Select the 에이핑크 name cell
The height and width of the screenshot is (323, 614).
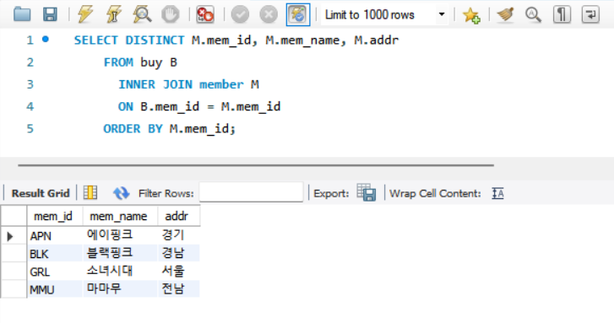(x=120, y=235)
